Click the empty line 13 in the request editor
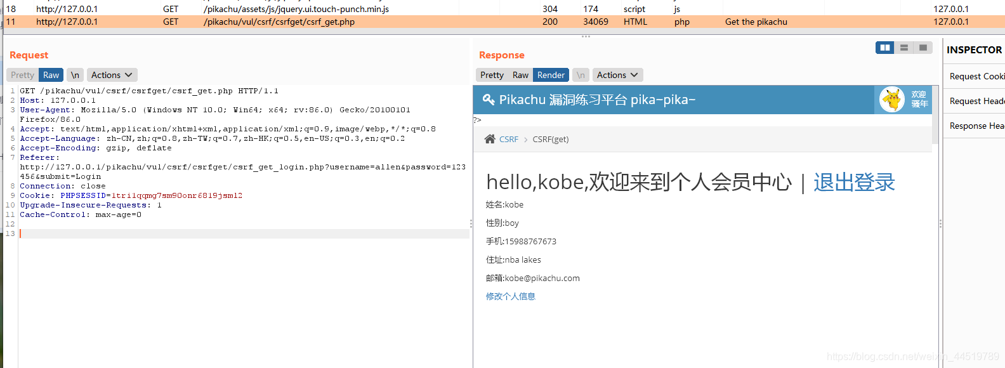Viewport: 1005px width, 368px height. 244,233
